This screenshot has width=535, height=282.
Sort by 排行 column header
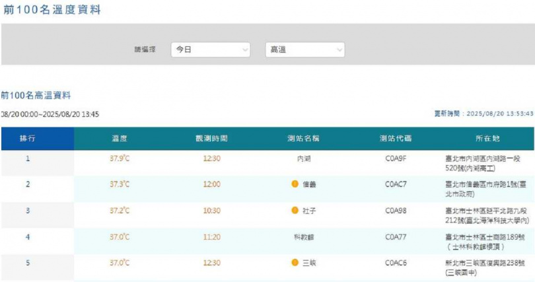tap(28, 139)
